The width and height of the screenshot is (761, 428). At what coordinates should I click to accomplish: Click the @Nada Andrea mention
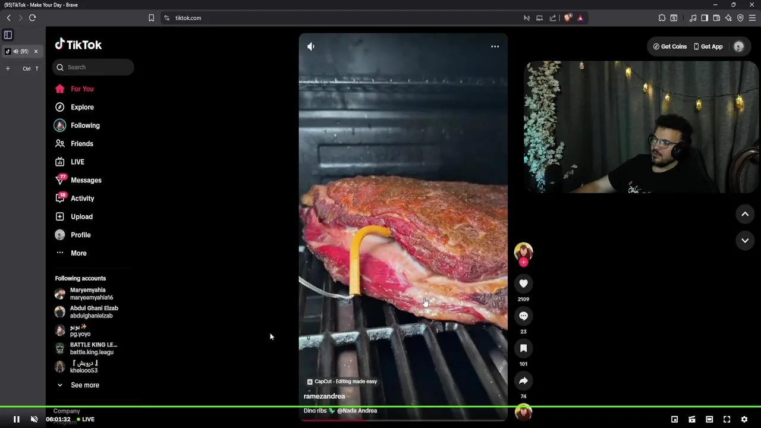[x=357, y=411]
